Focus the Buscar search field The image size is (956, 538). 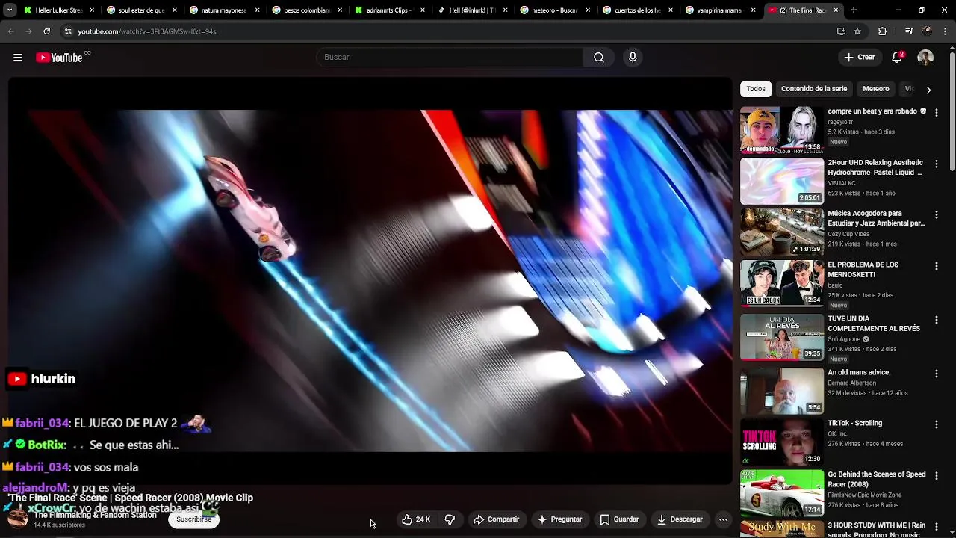(x=450, y=58)
